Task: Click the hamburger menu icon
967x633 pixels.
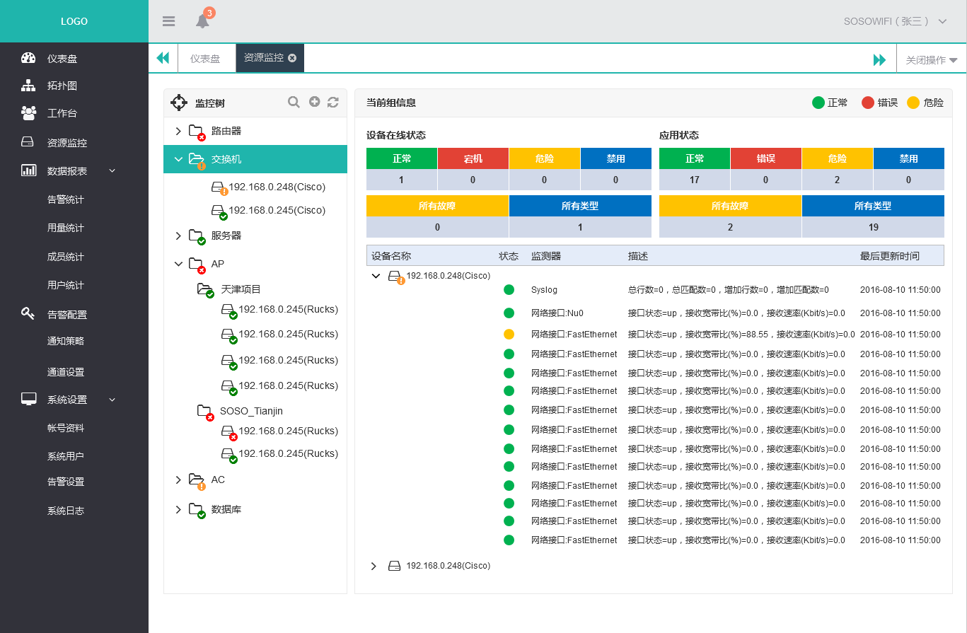Action: [168, 21]
